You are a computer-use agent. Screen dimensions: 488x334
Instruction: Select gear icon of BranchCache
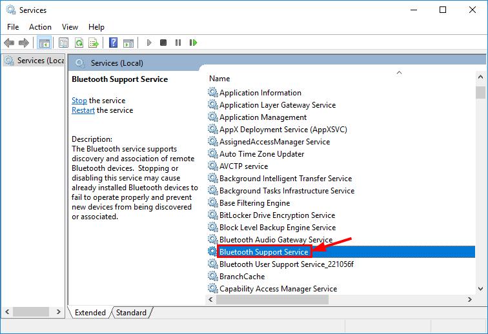(x=213, y=276)
